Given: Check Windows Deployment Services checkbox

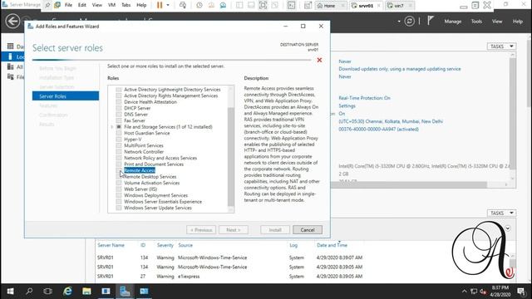Looking at the screenshot, I should point(118,195).
